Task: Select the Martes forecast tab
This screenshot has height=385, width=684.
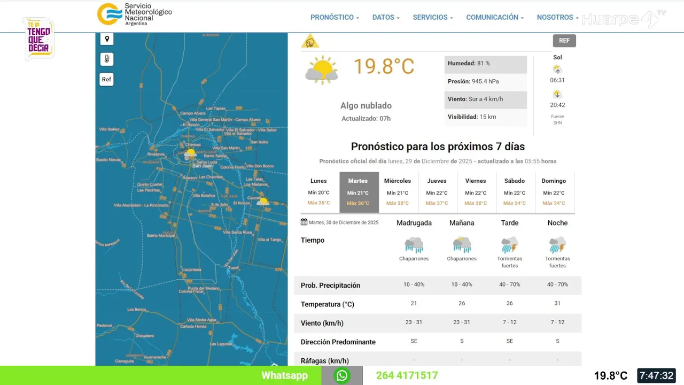Action: (359, 192)
